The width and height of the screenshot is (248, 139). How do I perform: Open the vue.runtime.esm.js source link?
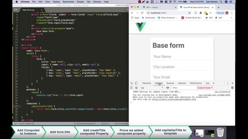(214, 95)
